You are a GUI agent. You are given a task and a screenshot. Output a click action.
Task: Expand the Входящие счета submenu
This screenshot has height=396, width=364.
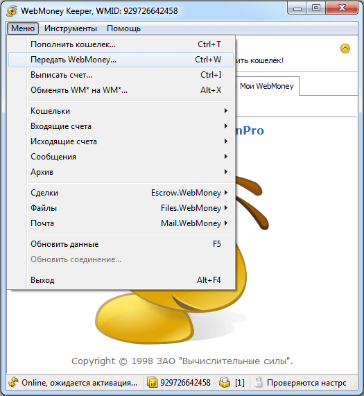coord(121,126)
